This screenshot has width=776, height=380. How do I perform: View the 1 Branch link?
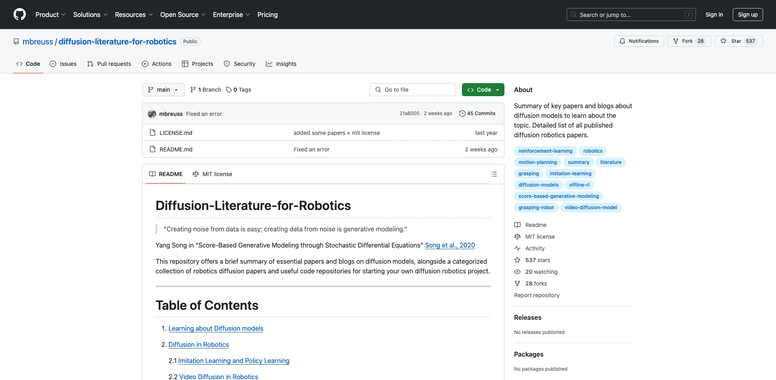[x=206, y=90]
